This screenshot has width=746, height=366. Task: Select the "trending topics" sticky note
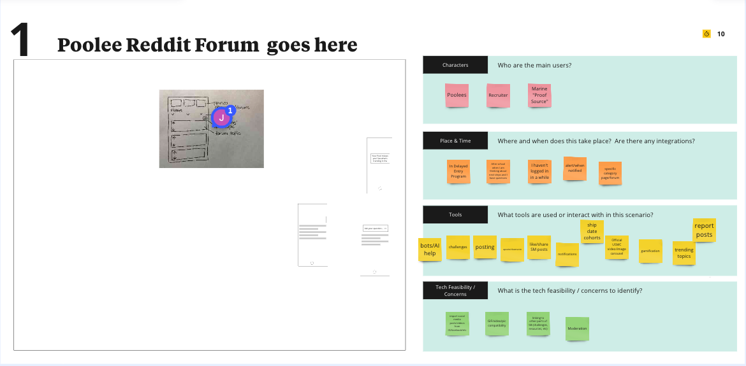click(x=684, y=253)
